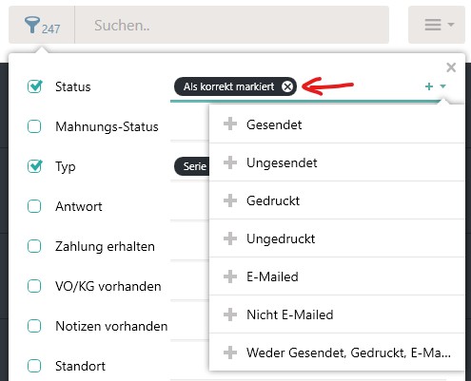The image size is (471, 381).
Task: Close the filter panel with the X
Action: [451, 67]
